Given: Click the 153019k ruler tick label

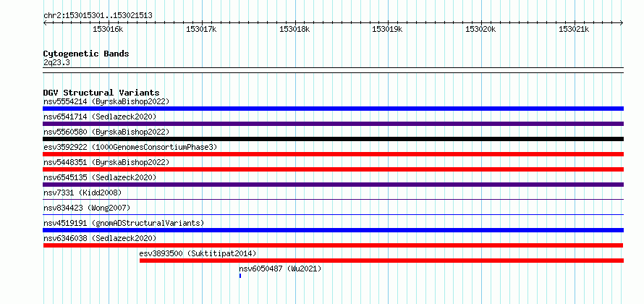Looking at the screenshot, I should [387, 29].
